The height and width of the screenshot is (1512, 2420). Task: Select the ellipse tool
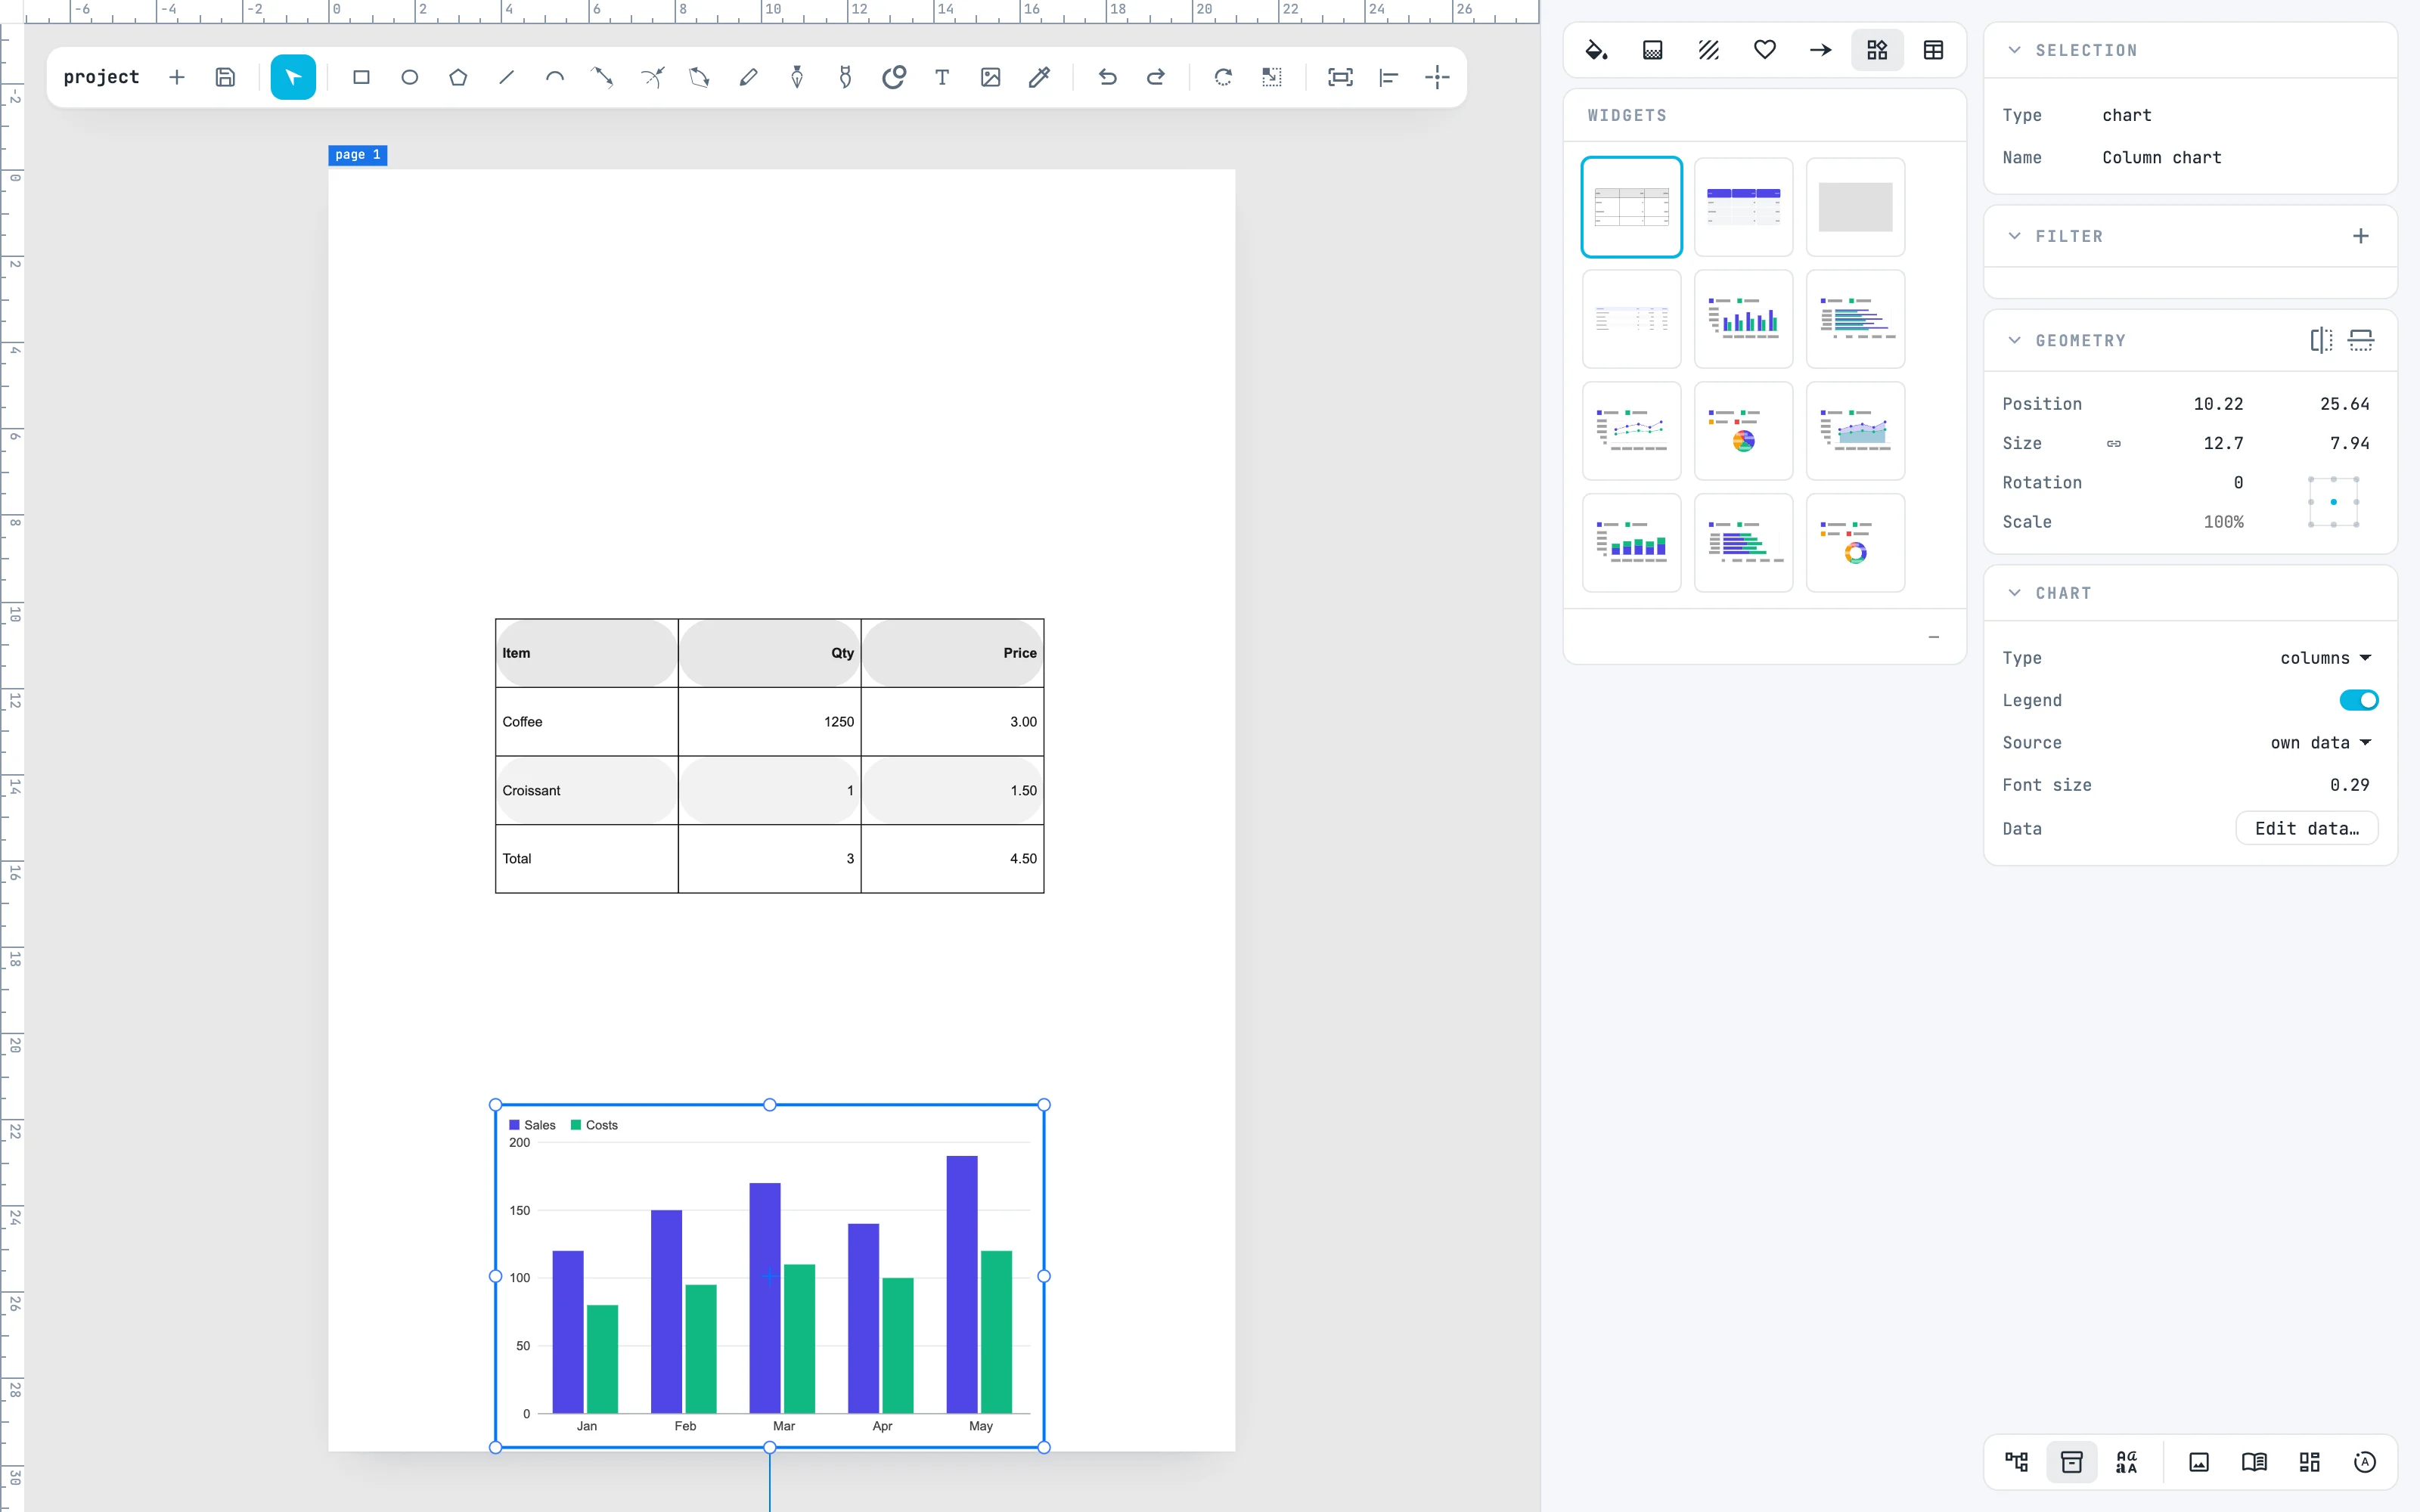point(409,77)
